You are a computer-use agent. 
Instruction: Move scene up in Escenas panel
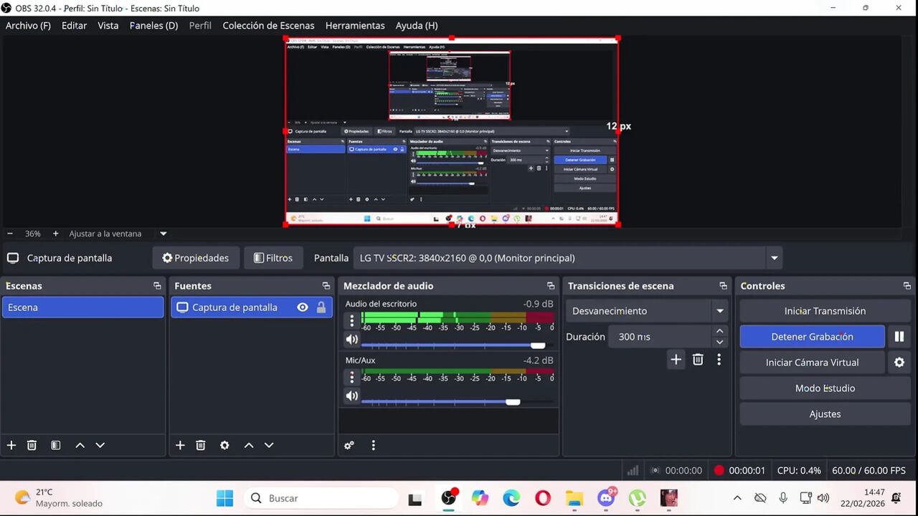(80, 445)
